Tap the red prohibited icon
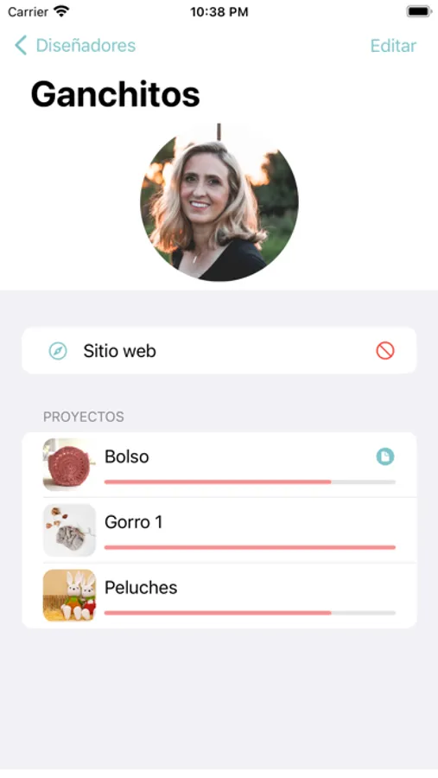The width and height of the screenshot is (438, 778). [385, 351]
